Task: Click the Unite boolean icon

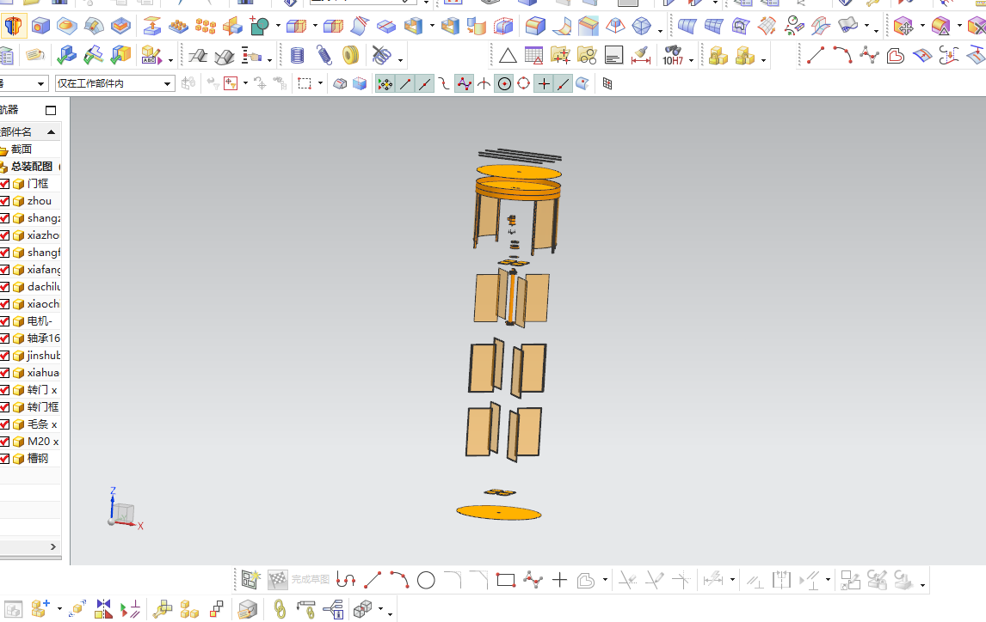Action: tap(259, 26)
